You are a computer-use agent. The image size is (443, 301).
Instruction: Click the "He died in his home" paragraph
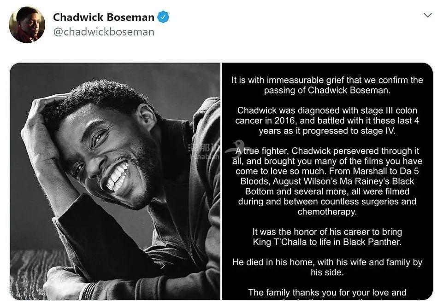(x=327, y=267)
